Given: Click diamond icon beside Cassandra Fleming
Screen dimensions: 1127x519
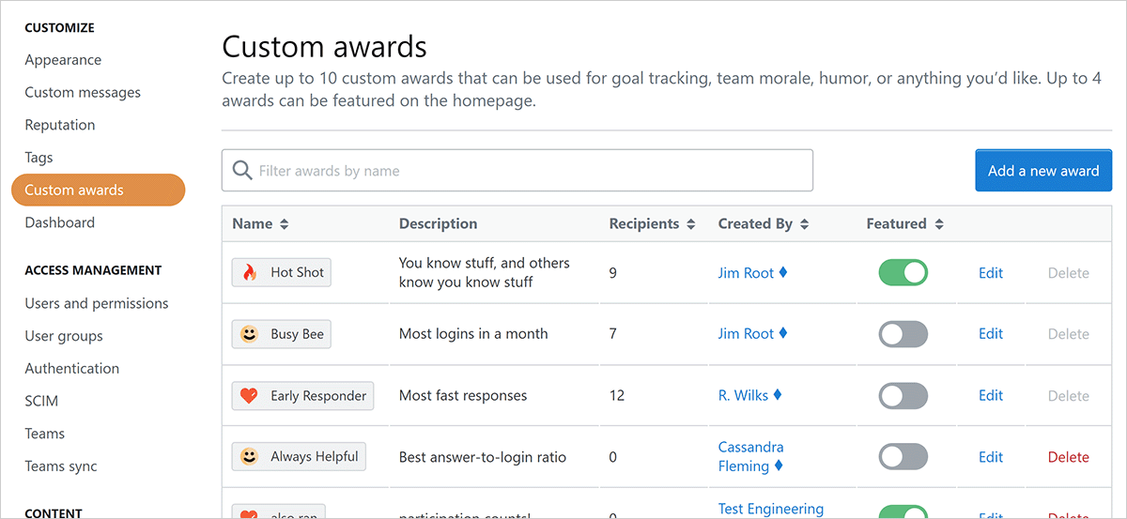Looking at the screenshot, I should (x=778, y=466).
